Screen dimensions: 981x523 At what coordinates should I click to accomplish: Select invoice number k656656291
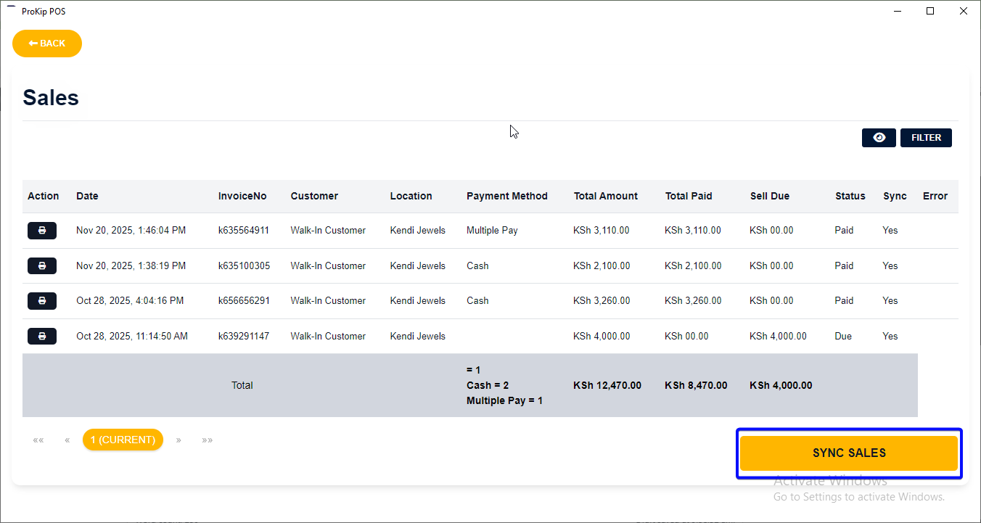pyautogui.click(x=244, y=301)
